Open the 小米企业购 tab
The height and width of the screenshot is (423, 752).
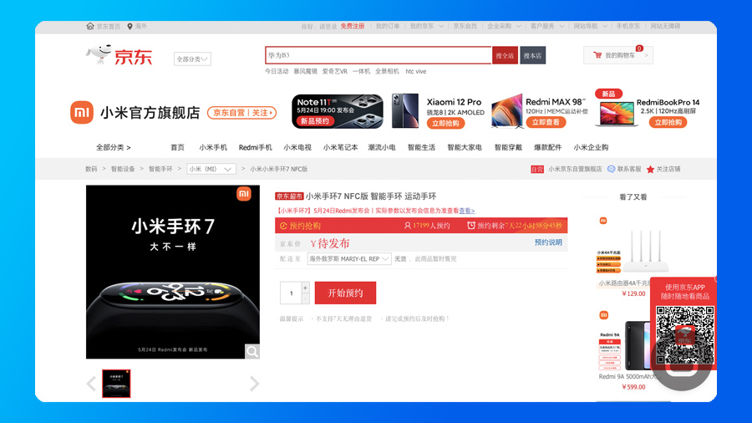pyautogui.click(x=591, y=147)
